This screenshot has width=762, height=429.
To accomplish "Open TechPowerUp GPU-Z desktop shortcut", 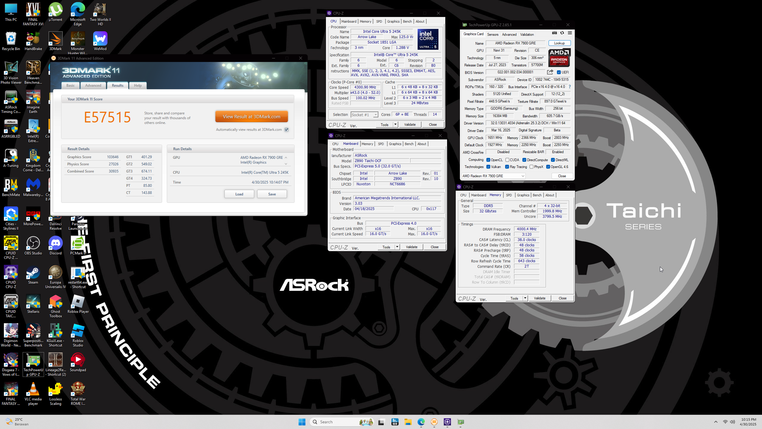I will (x=33, y=365).
